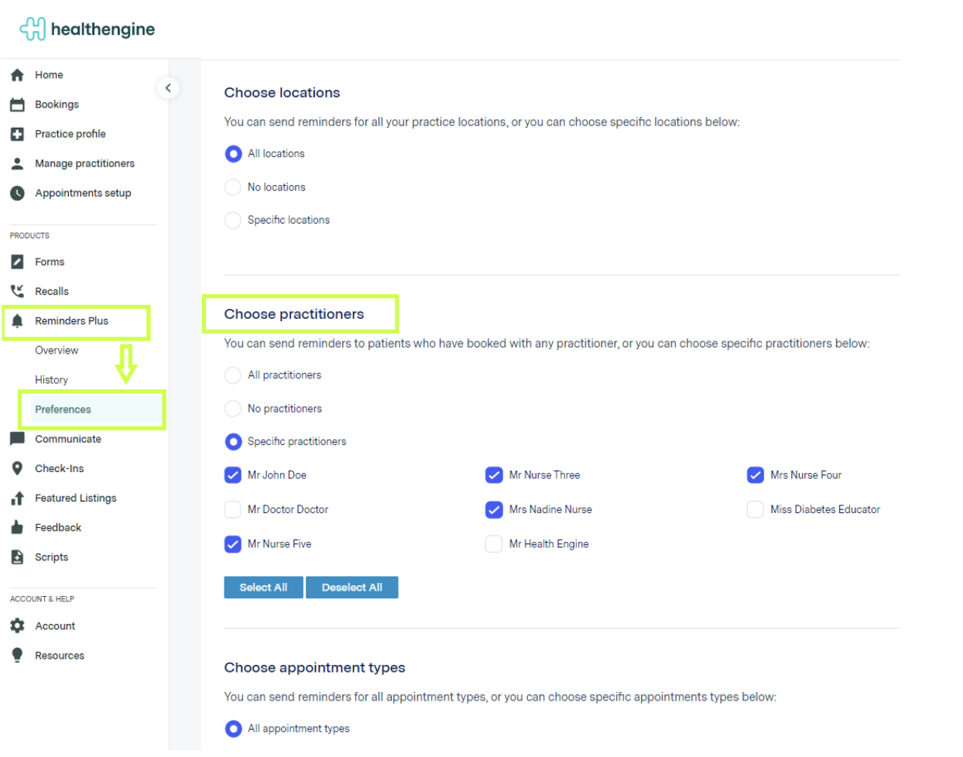Open Scripts in the sidebar
Screen dimensions: 963x757
click(x=51, y=557)
